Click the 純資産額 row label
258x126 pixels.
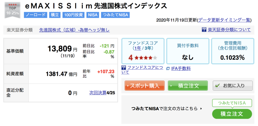click(x=15, y=74)
